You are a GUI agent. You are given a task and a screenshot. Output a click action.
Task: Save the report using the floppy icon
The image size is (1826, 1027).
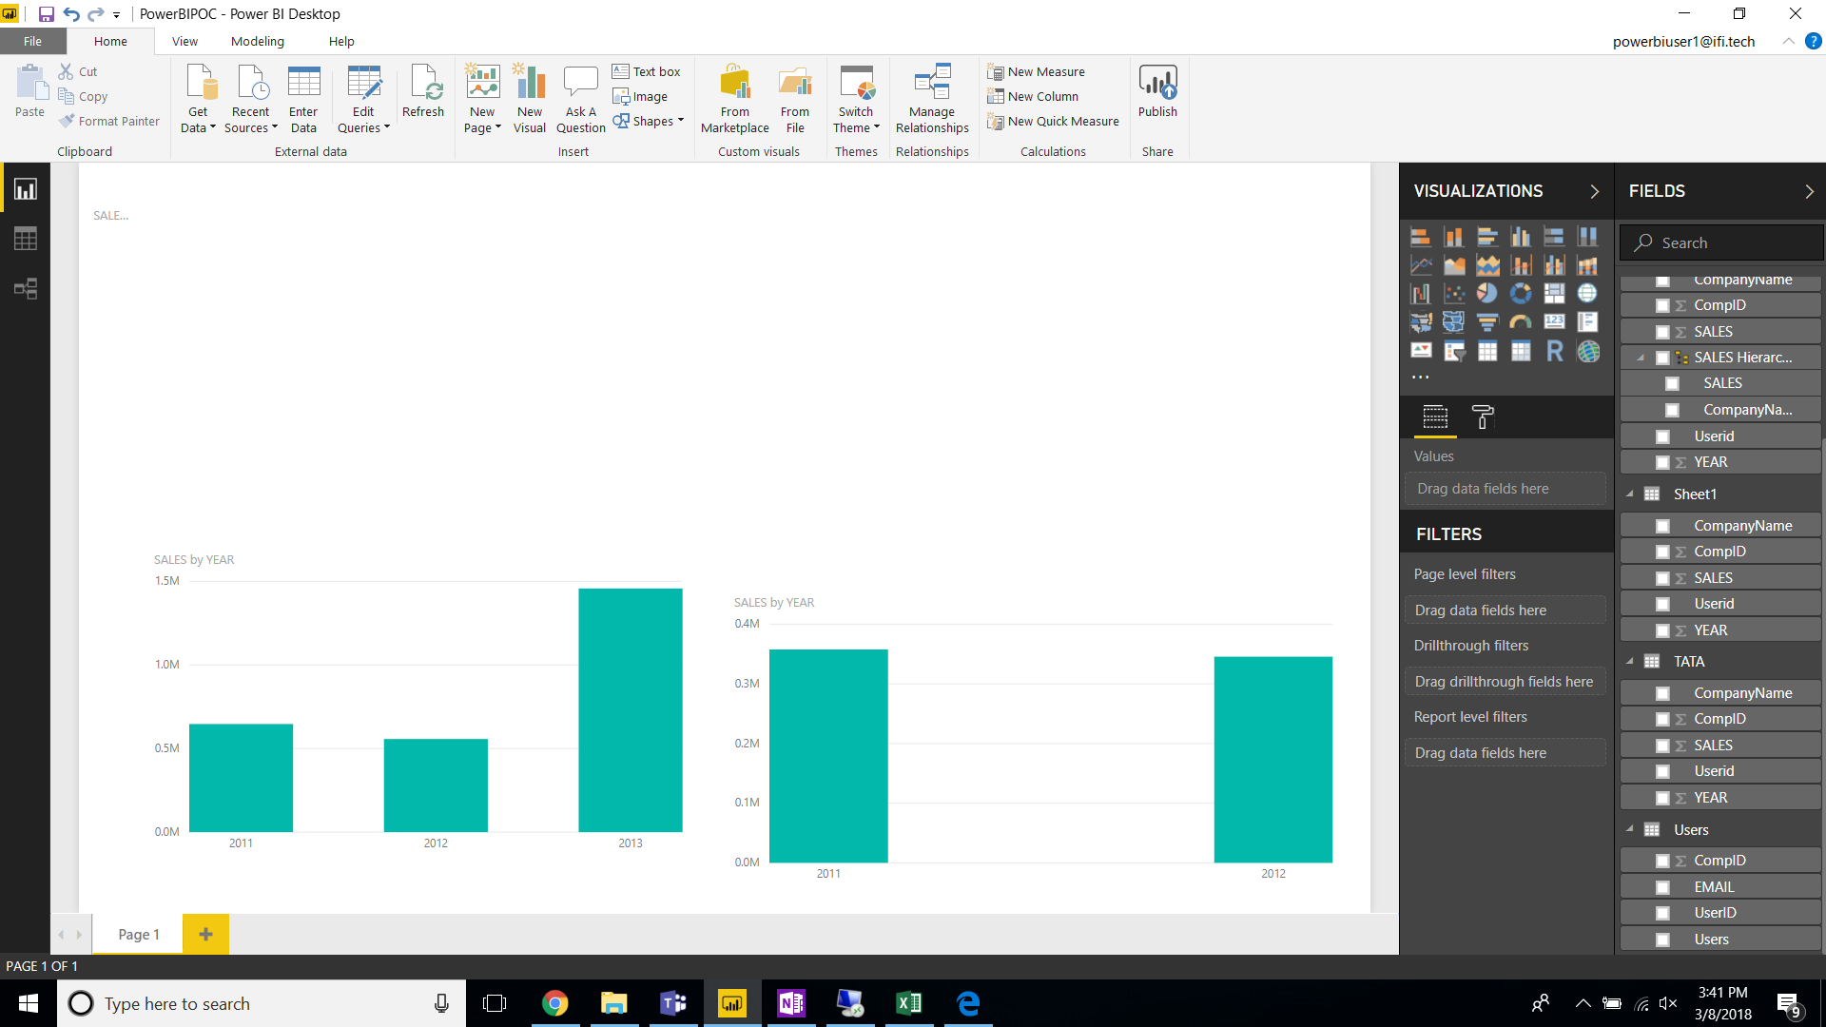tap(46, 14)
